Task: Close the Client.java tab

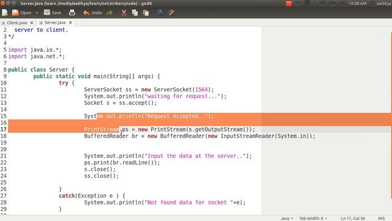Action: 32,23
